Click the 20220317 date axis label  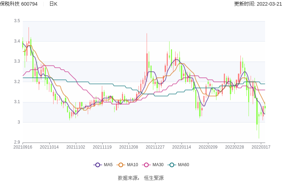261,147
